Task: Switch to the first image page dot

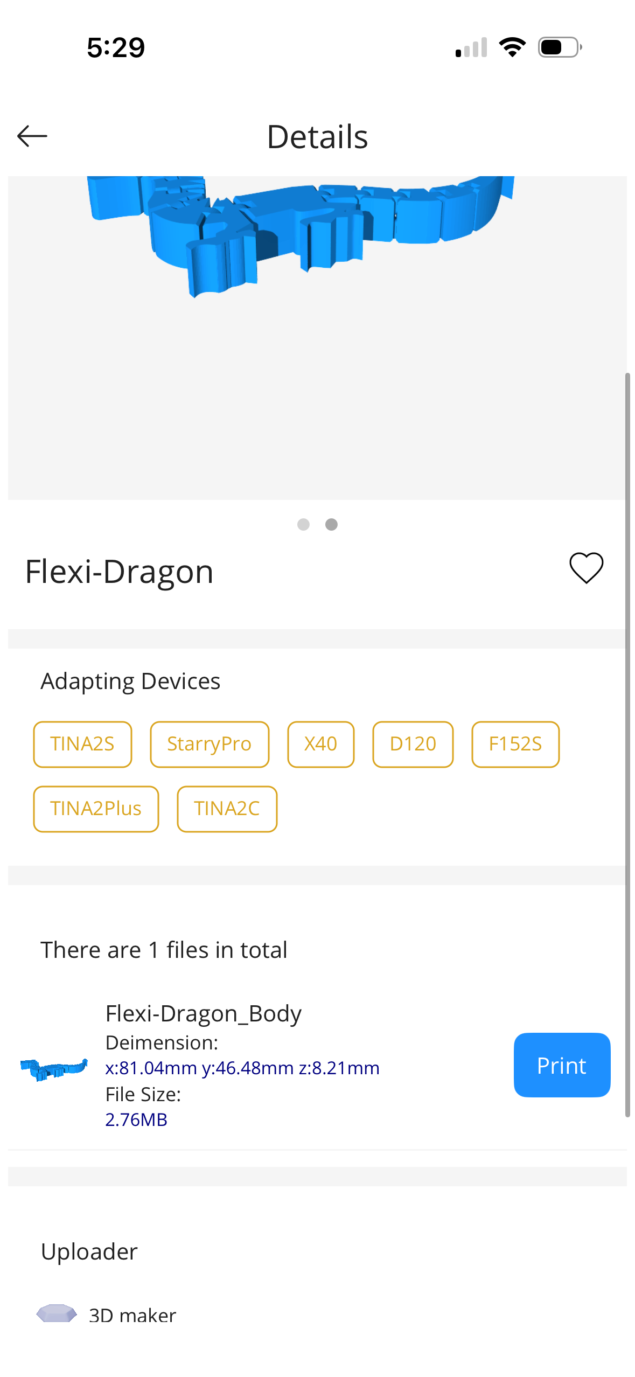Action: [x=303, y=524]
